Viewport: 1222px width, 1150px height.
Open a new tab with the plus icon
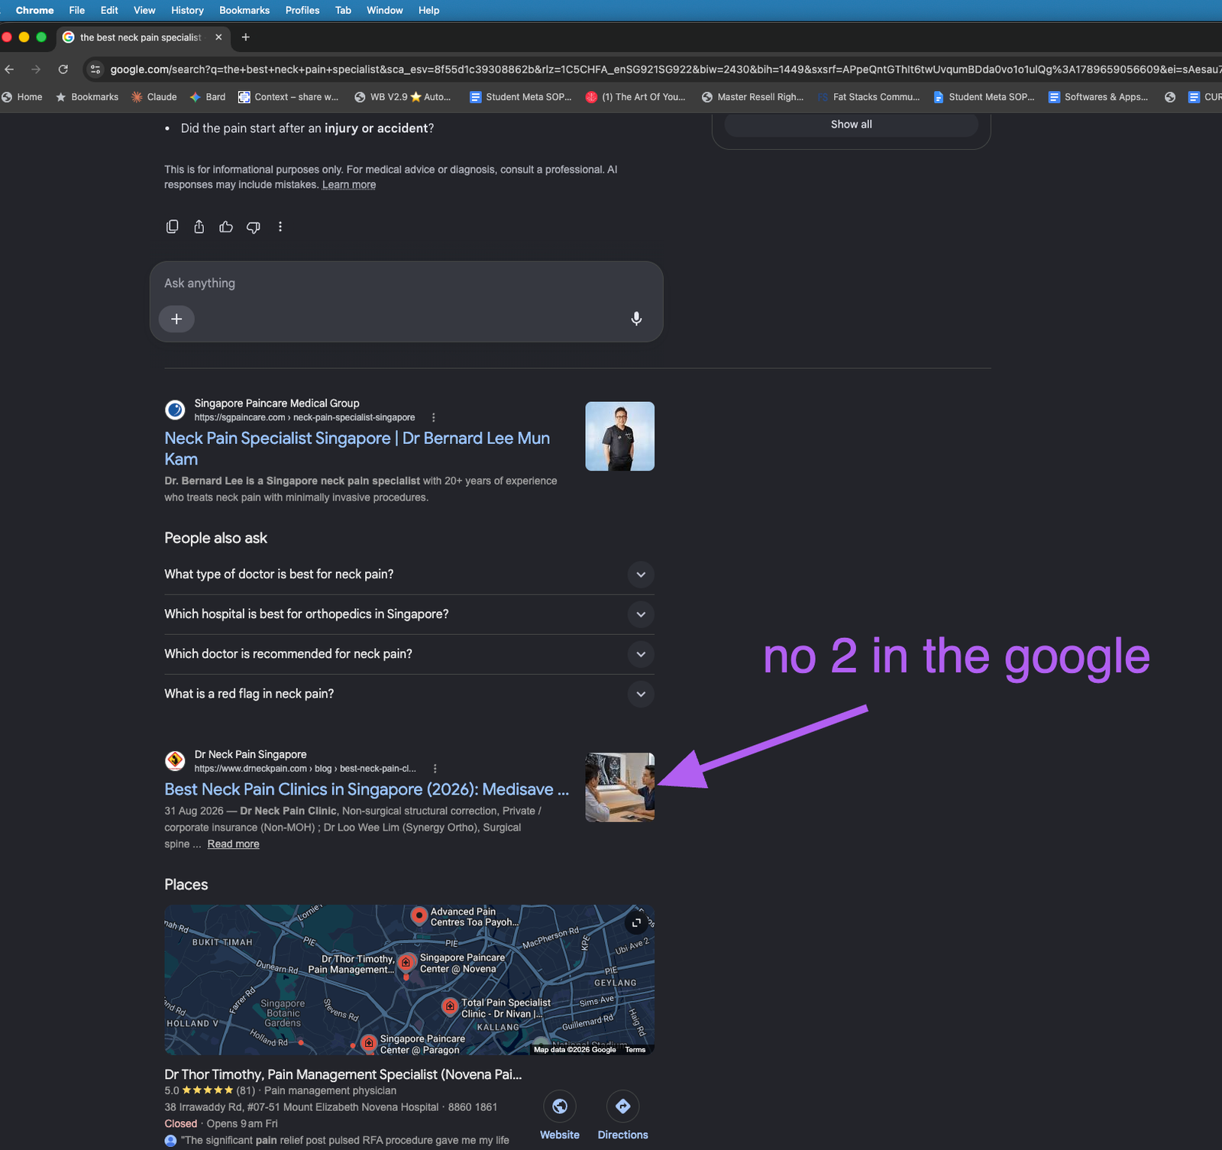pyautogui.click(x=246, y=37)
